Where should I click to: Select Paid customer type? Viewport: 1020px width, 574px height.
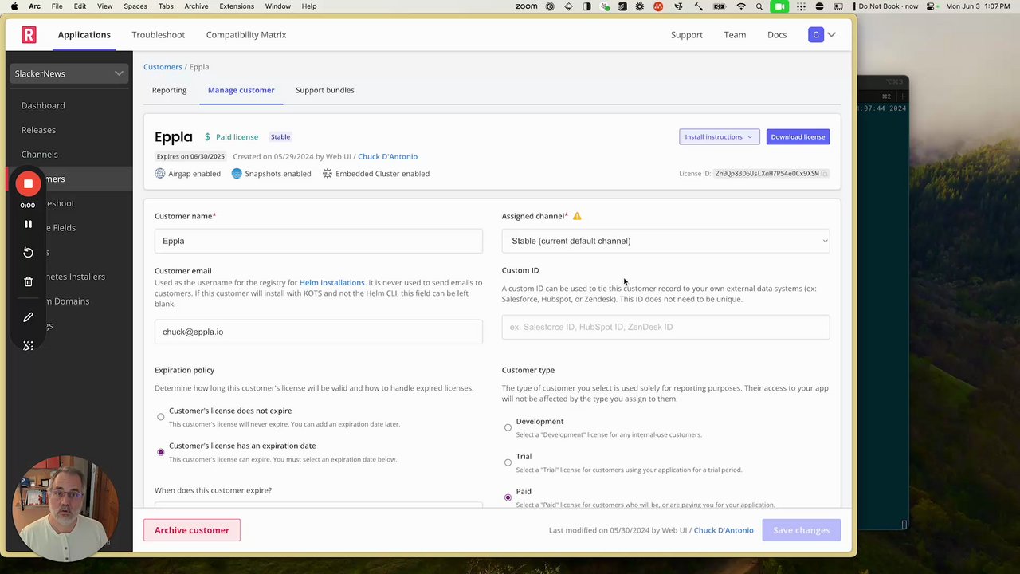(x=508, y=497)
